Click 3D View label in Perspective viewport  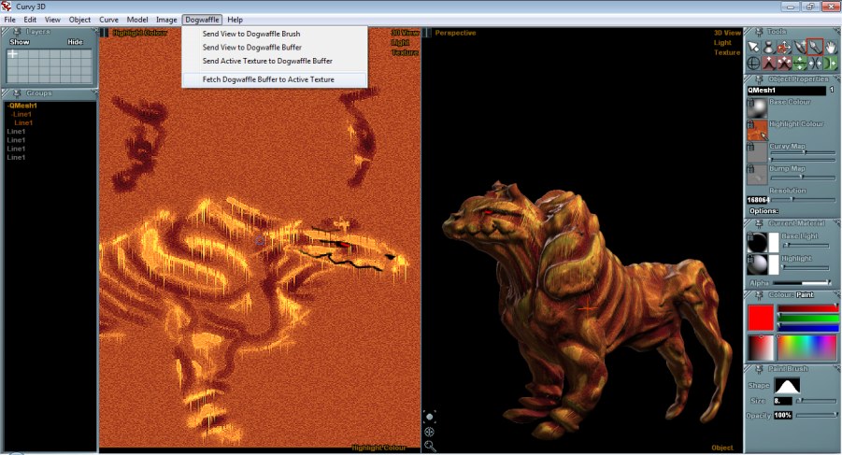click(x=727, y=33)
